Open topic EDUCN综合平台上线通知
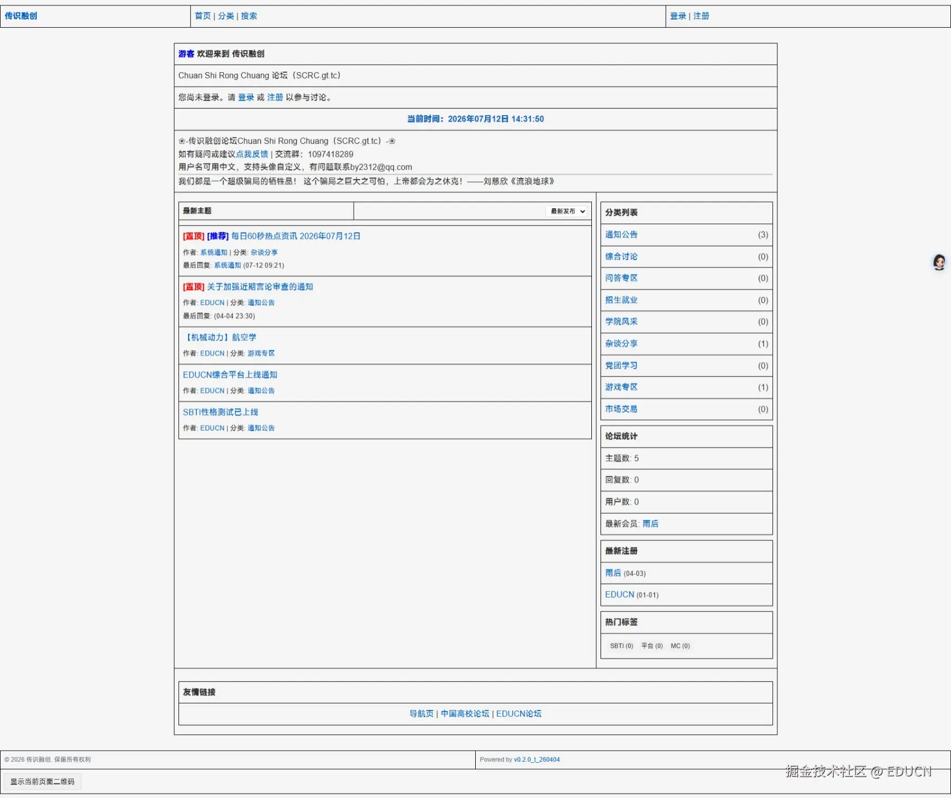The height and width of the screenshot is (798, 951). click(x=230, y=375)
